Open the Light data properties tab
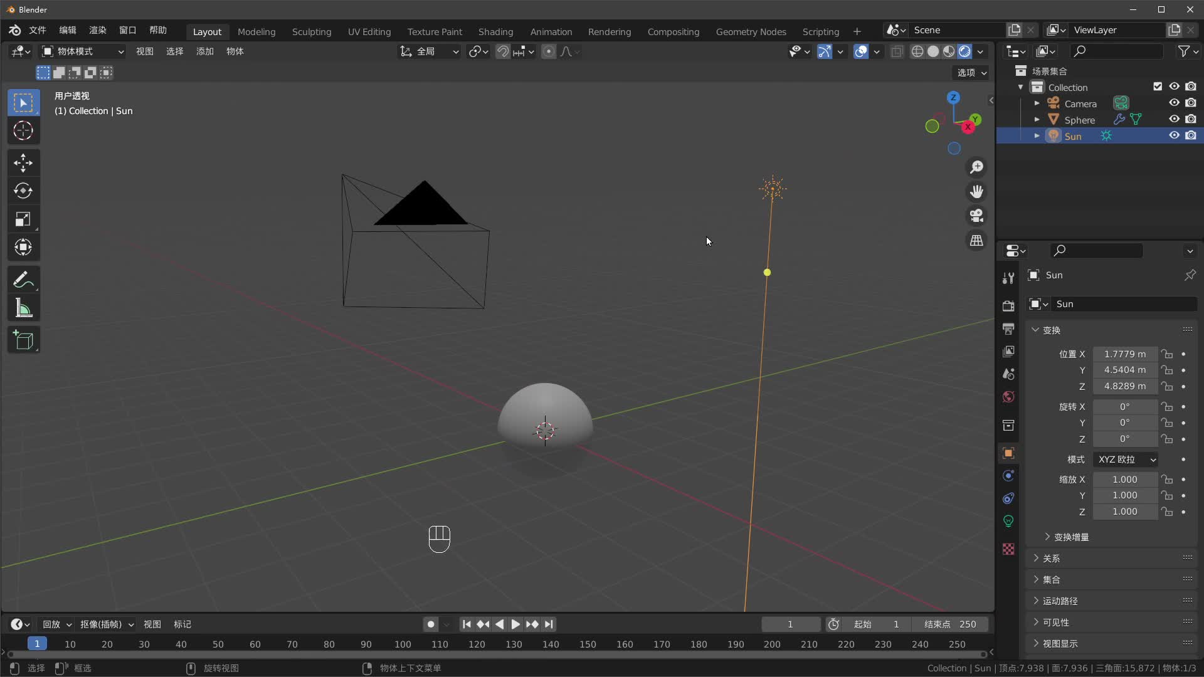The image size is (1204, 677). pyautogui.click(x=1008, y=521)
